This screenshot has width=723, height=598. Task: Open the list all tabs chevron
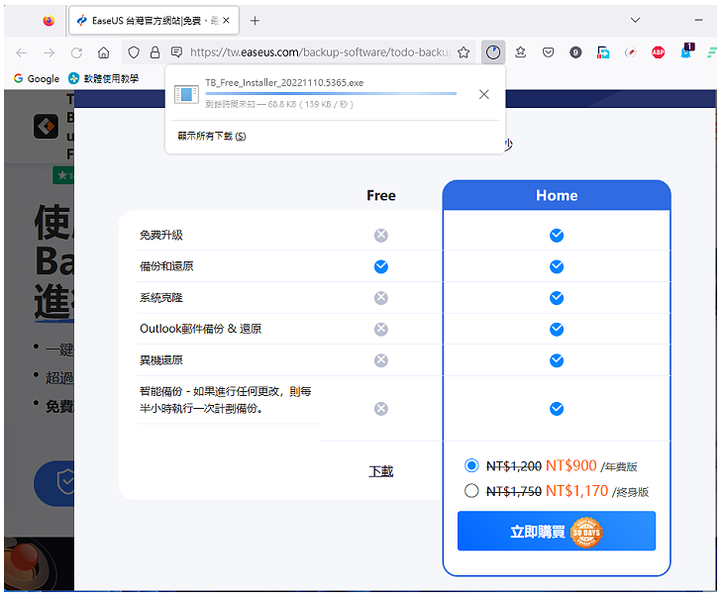coord(635,20)
